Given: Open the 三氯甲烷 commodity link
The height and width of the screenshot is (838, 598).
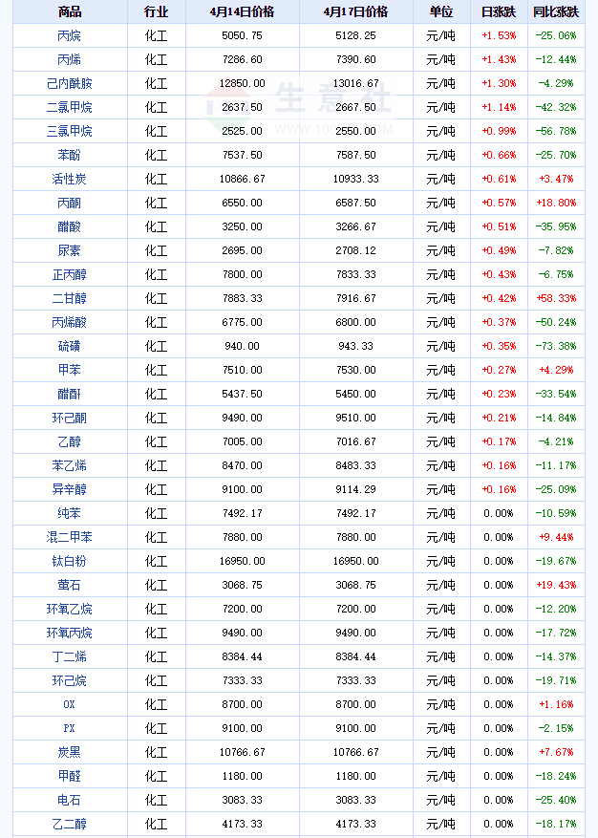Looking at the screenshot, I should coord(70,131).
